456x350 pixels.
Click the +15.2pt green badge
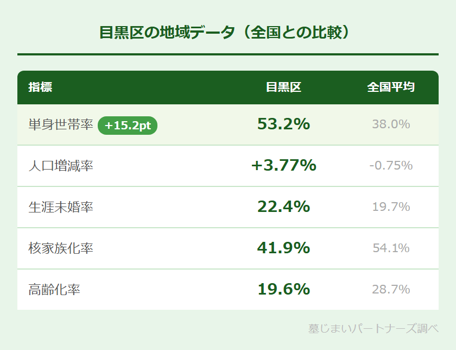[128, 125]
